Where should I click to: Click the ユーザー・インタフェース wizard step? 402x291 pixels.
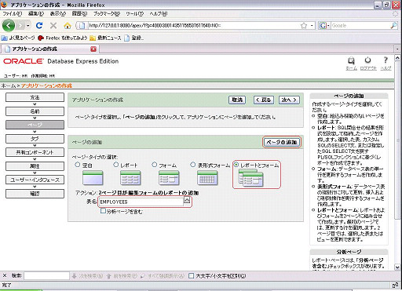click(x=35, y=180)
